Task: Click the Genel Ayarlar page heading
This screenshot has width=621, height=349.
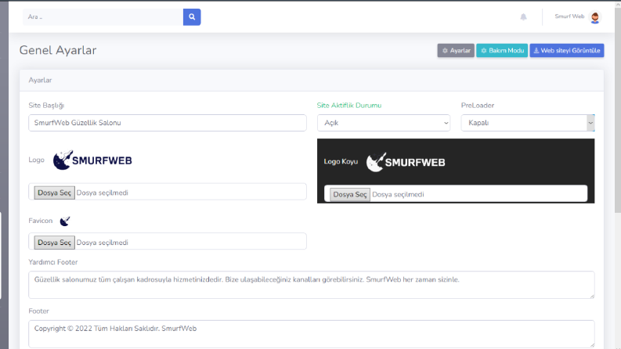Action: (58, 50)
